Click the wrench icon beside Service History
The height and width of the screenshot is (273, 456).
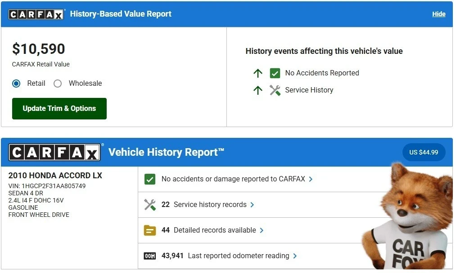[x=275, y=91]
